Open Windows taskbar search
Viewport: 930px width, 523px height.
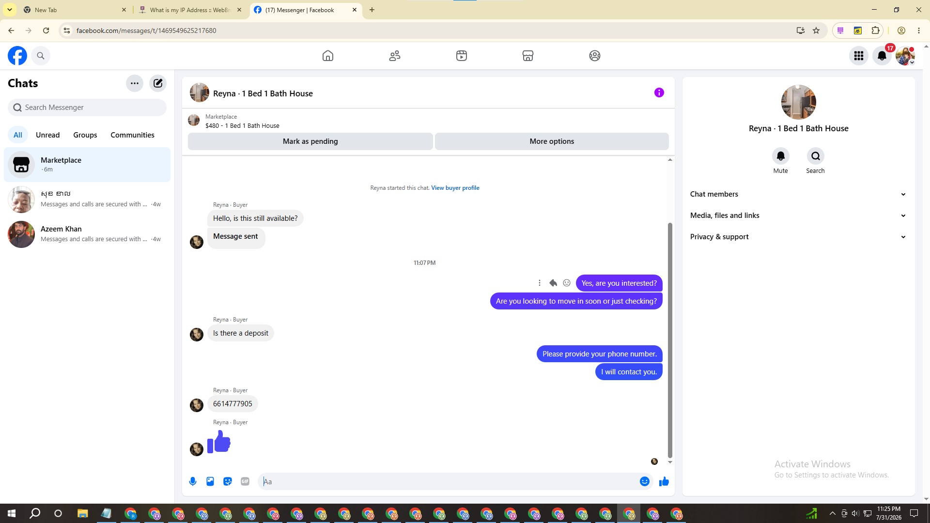coord(35,513)
